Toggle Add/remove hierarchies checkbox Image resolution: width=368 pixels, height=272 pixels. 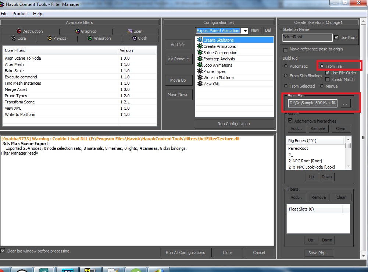click(x=290, y=121)
